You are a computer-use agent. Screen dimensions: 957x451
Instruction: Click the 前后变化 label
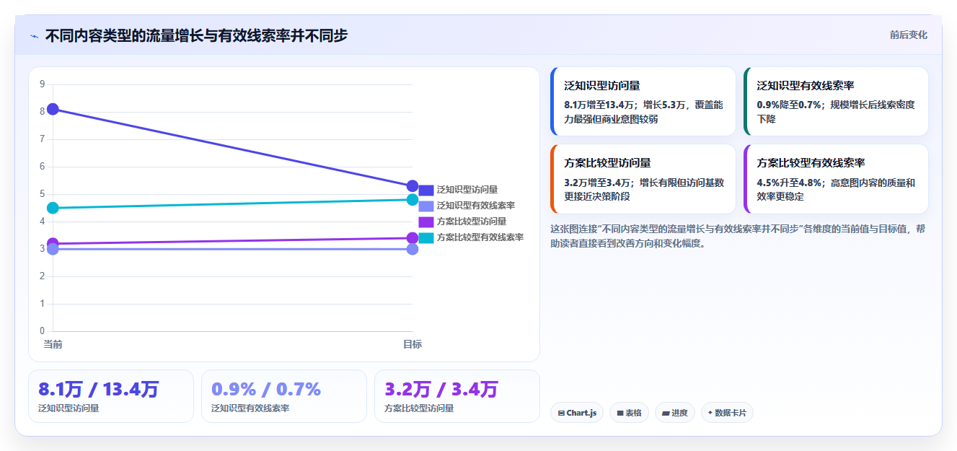click(908, 35)
